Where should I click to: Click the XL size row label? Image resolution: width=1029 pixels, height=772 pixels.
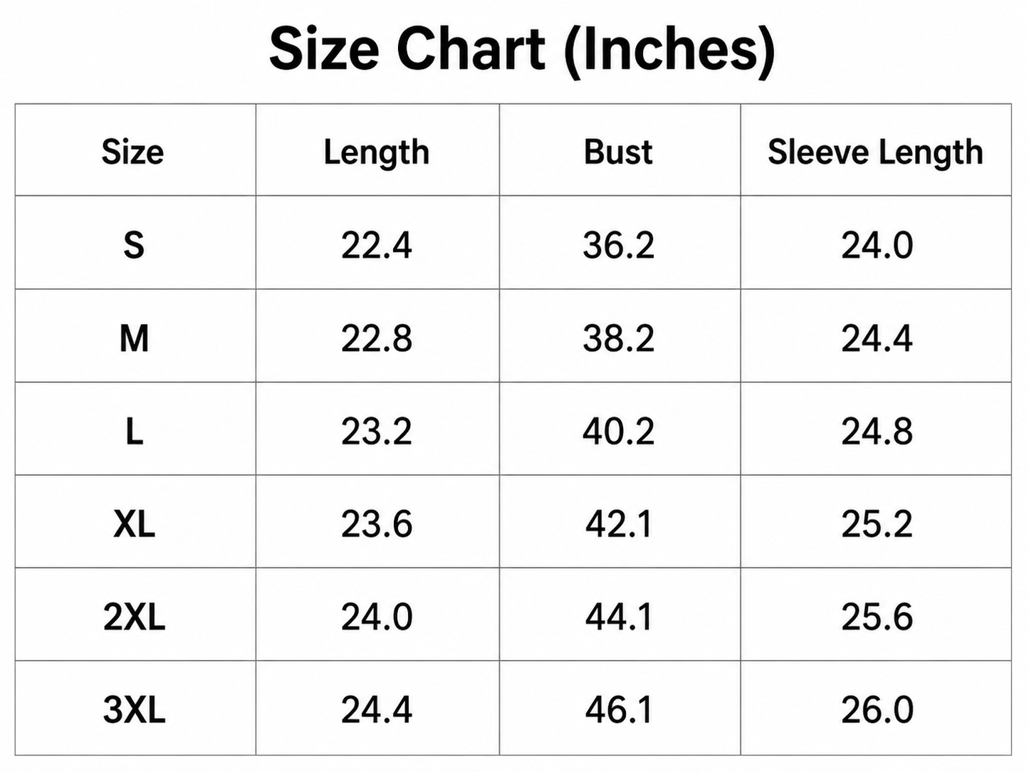pyautogui.click(x=134, y=524)
